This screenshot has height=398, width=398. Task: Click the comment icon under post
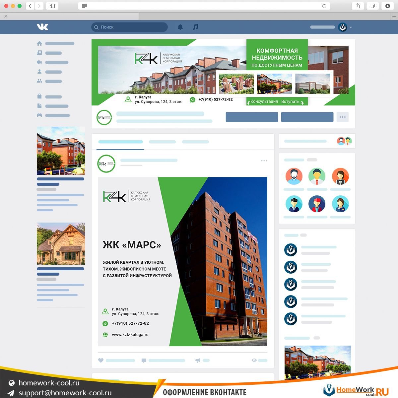tap(144, 361)
